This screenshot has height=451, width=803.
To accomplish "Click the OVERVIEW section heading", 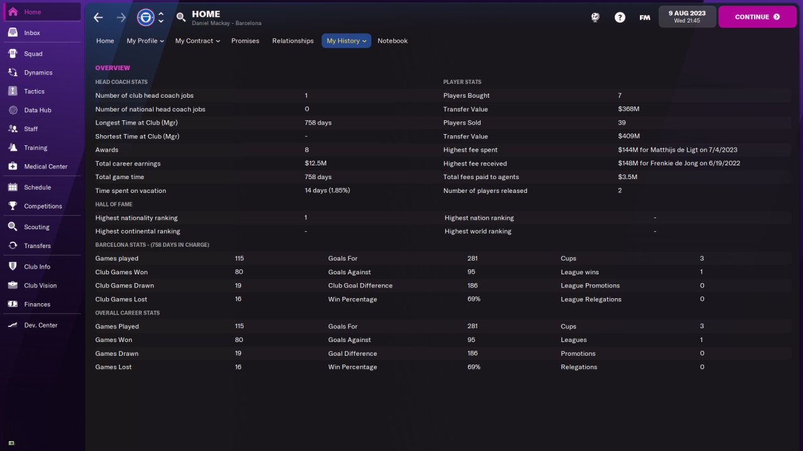I will pos(113,68).
